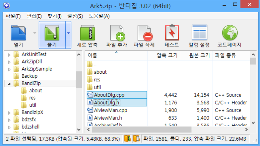Select the ArkZipDll folder in tree

32,61
